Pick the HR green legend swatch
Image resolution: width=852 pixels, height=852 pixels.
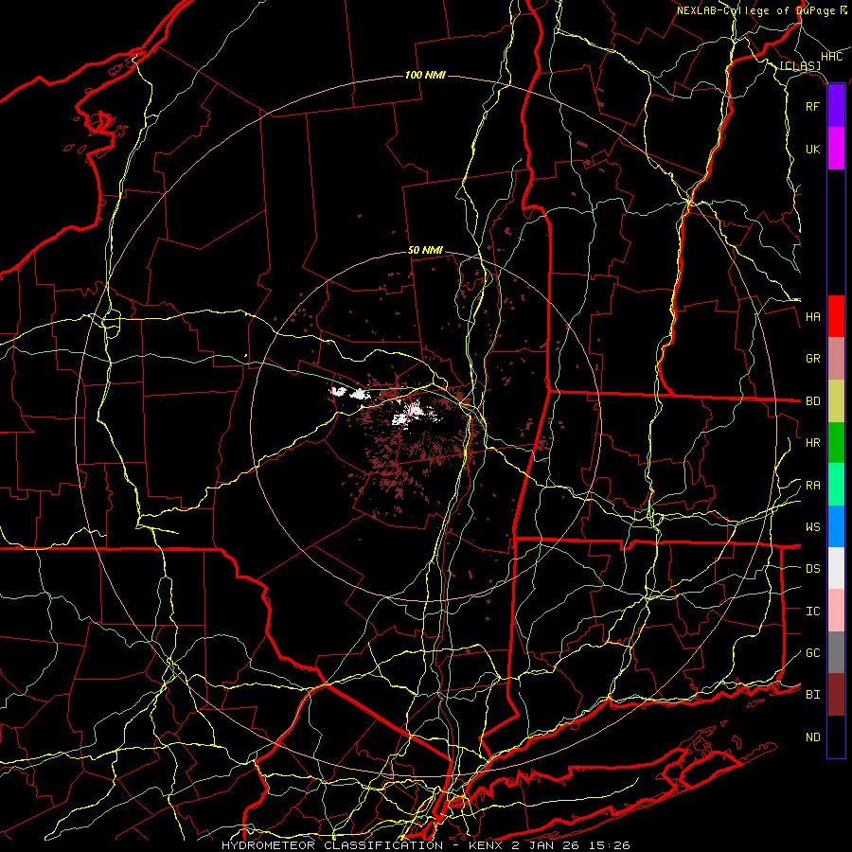coord(836,443)
